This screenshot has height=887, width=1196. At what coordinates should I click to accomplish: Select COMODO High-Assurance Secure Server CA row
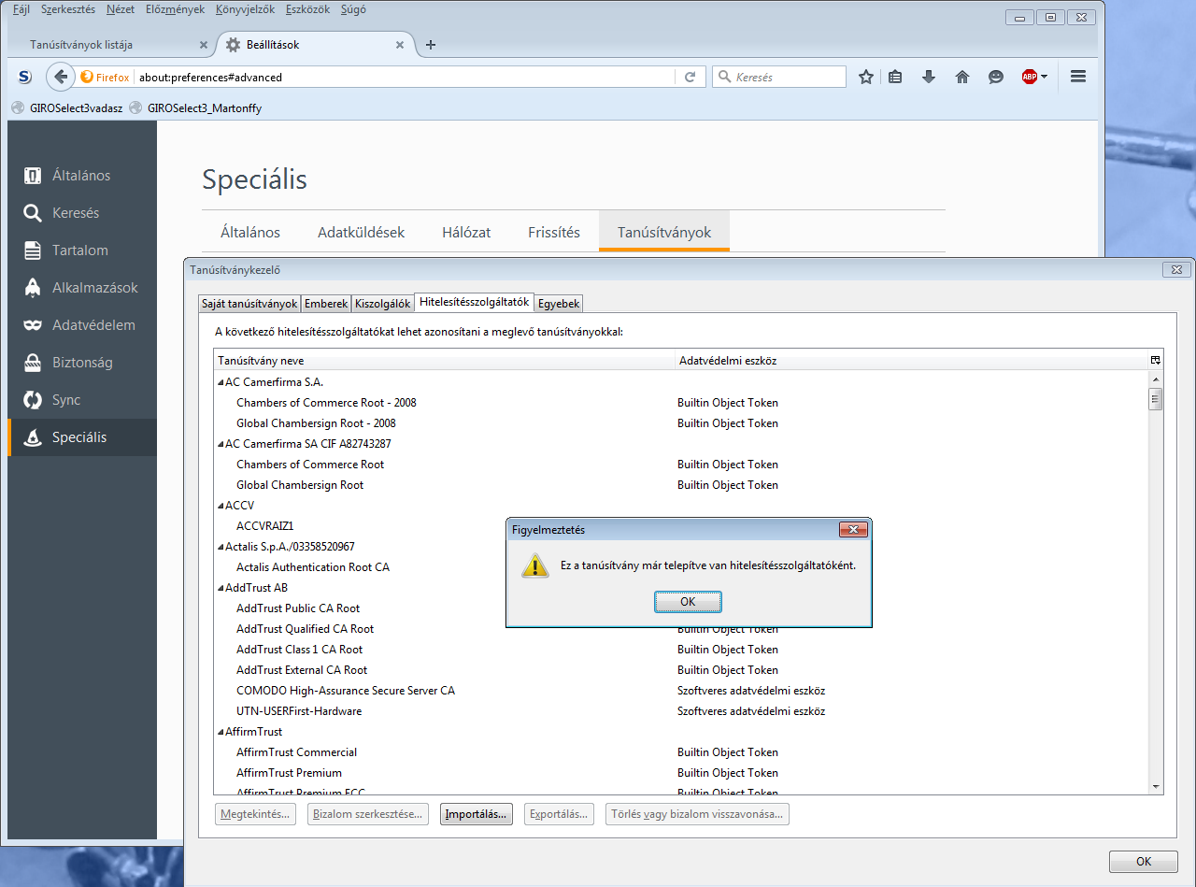(681, 691)
